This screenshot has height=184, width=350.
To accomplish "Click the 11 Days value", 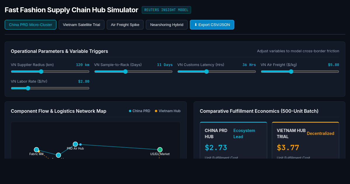I will coord(165,65).
